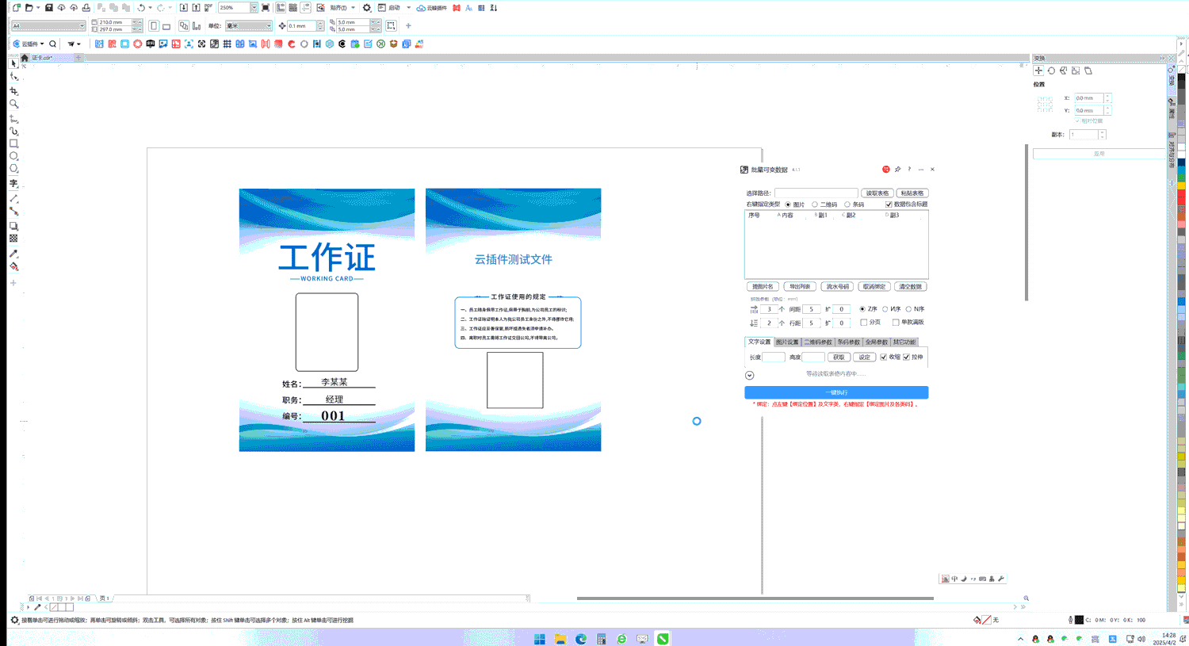The image size is (1189, 646).
Task: Switch to the 全局参数 tab
Action: click(x=877, y=342)
